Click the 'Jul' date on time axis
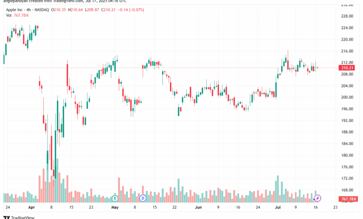 278,207
